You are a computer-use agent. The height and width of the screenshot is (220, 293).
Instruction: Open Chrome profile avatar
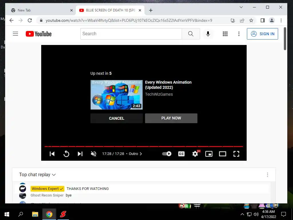(272, 20)
